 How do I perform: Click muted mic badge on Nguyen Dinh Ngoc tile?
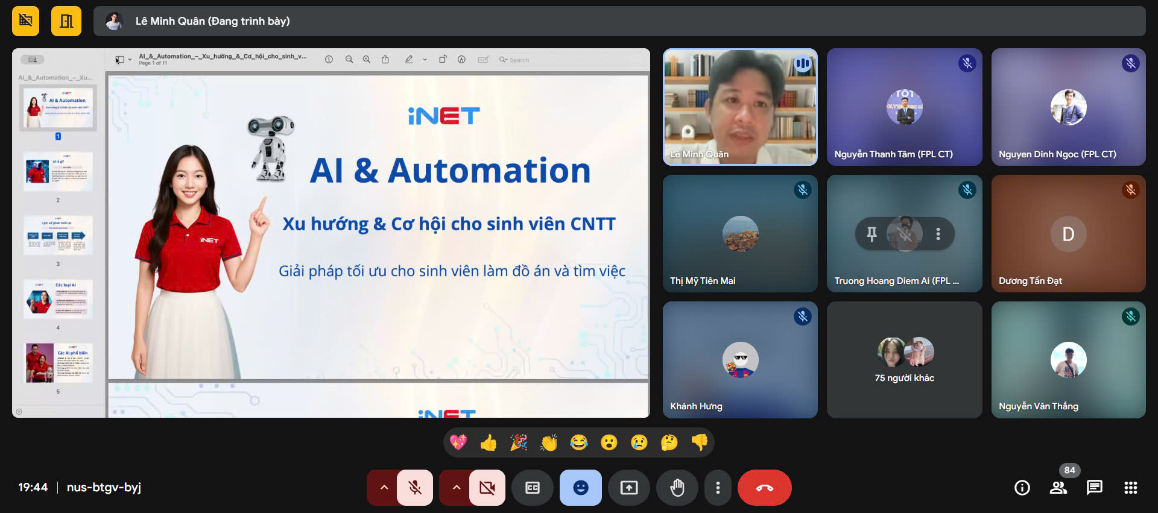coord(1131,63)
